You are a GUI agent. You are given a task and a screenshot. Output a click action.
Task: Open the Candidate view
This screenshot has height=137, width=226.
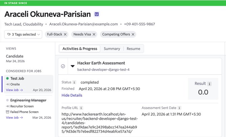[x=15, y=56]
